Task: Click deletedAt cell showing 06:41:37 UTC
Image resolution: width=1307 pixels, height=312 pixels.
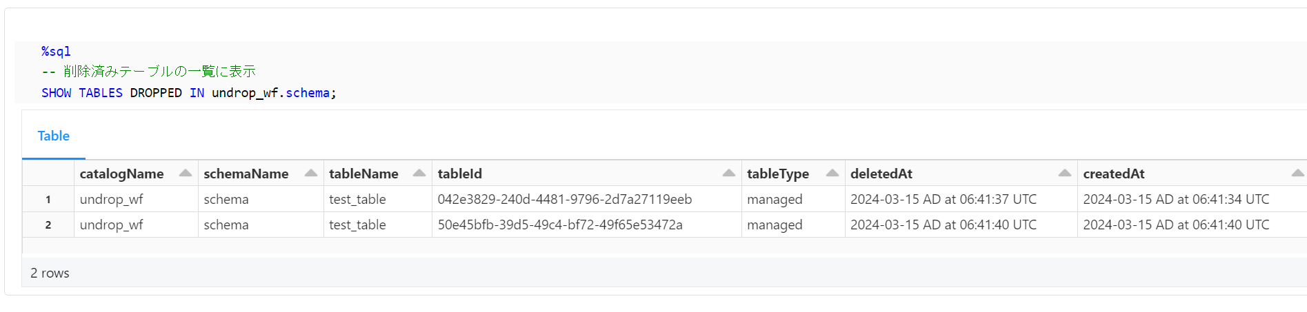Action: pyautogui.click(x=943, y=200)
